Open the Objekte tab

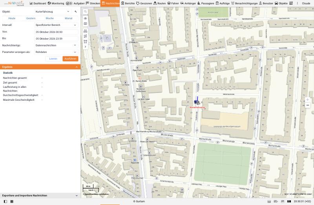281,3
